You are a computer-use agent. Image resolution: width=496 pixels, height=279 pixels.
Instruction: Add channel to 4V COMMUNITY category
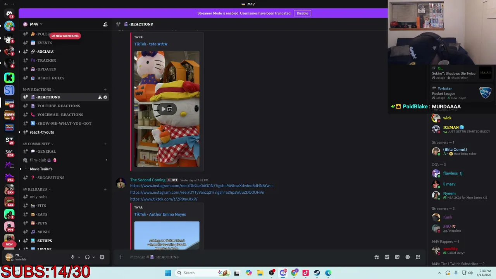pos(105,144)
